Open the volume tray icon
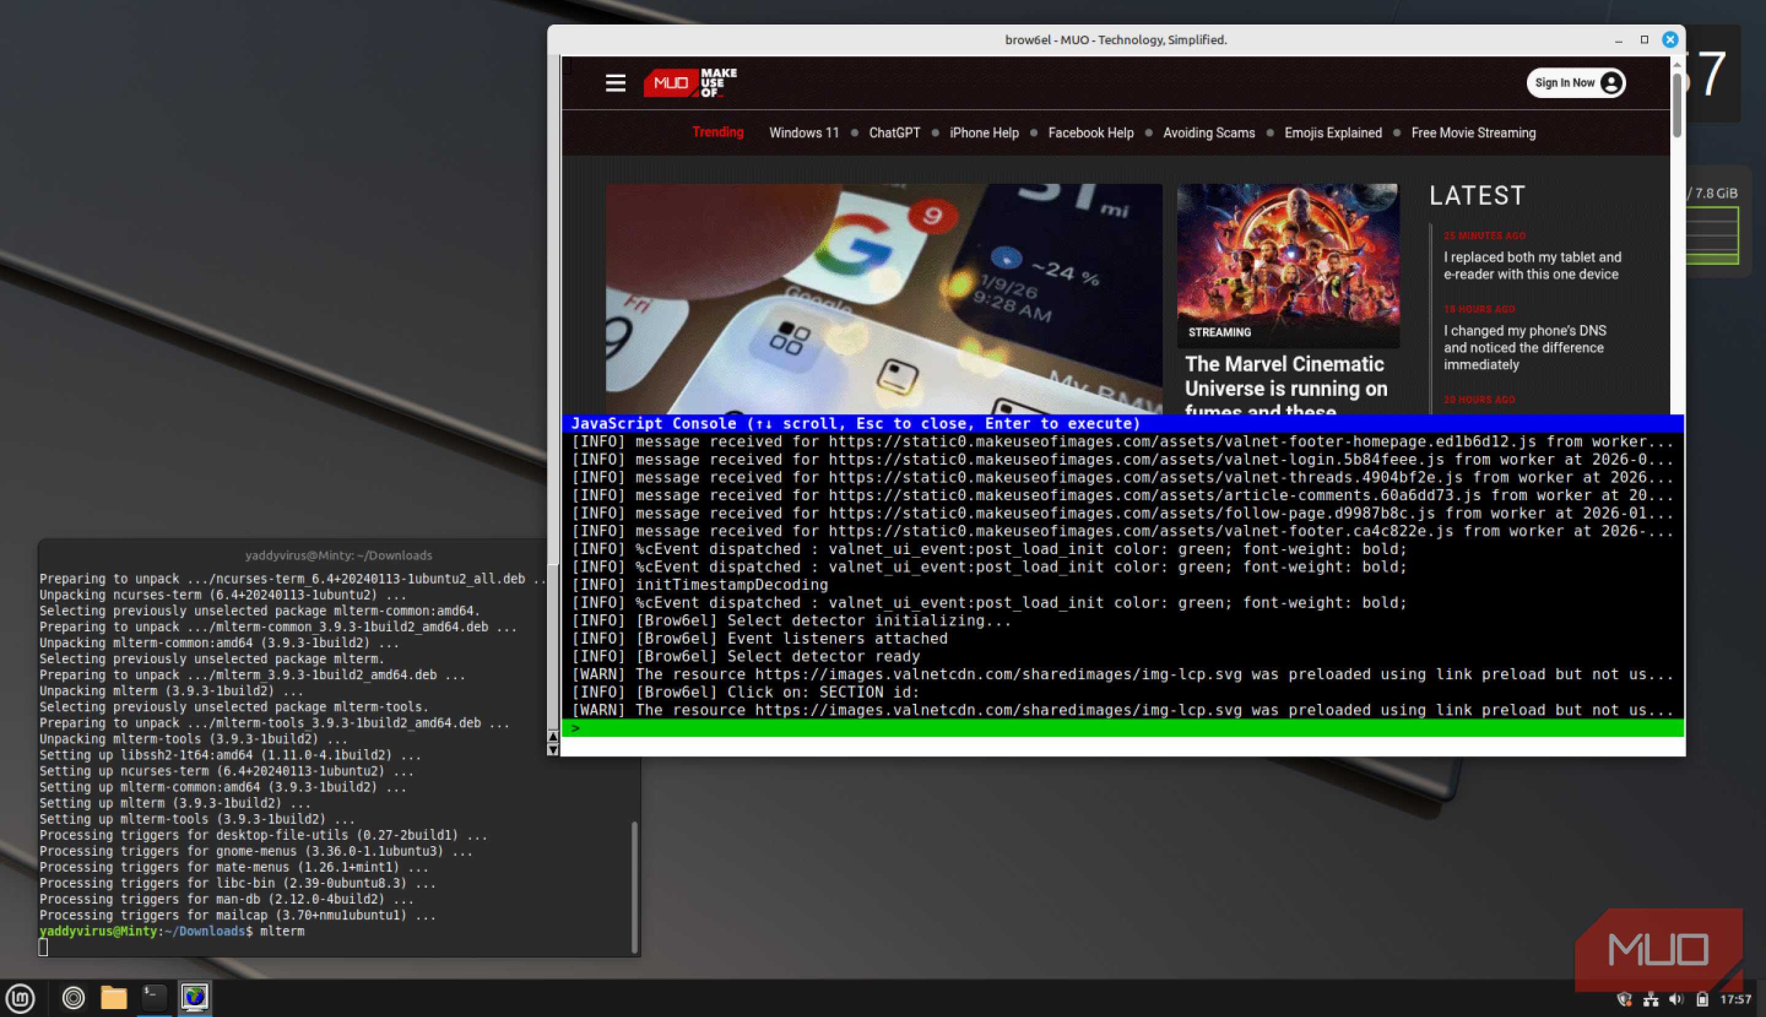The image size is (1766, 1017). tap(1676, 1000)
